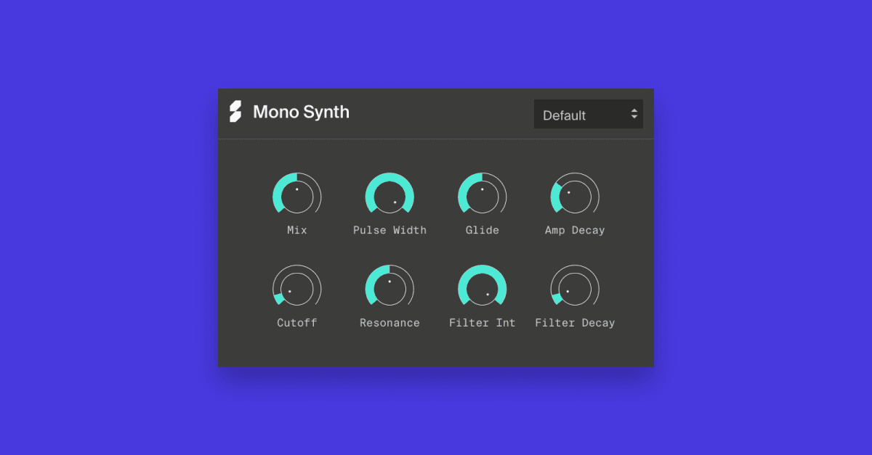Click the Cutoff label
Image resolution: width=872 pixels, height=455 pixels.
click(x=296, y=323)
